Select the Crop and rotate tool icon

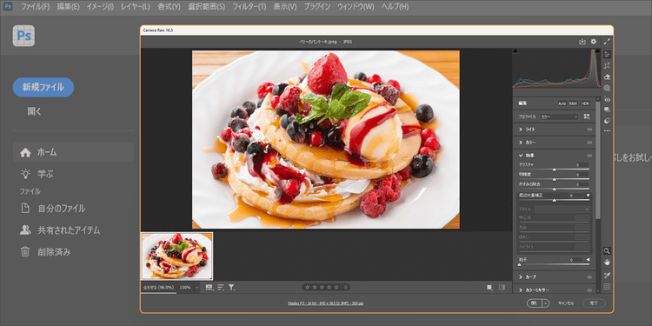click(x=607, y=66)
